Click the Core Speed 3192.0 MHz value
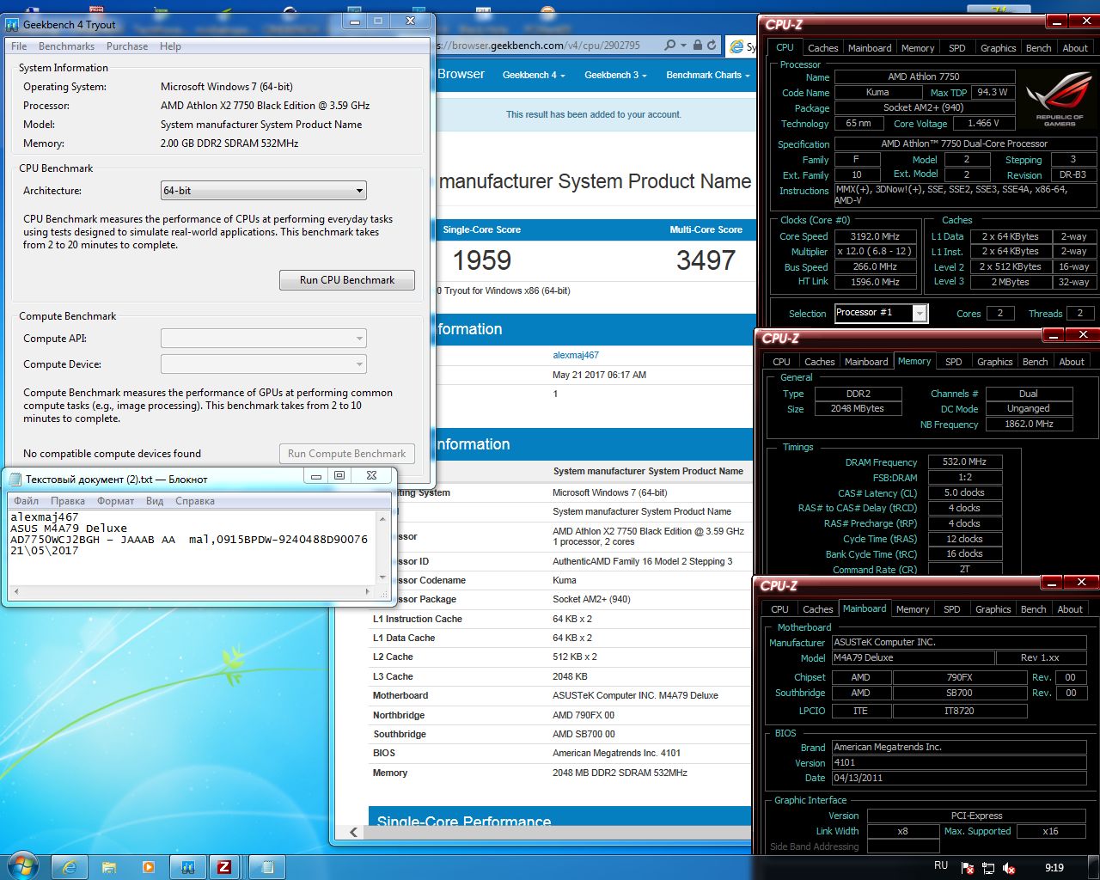Viewport: 1100px width, 880px height. pyautogui.click(x=874, y=236)
